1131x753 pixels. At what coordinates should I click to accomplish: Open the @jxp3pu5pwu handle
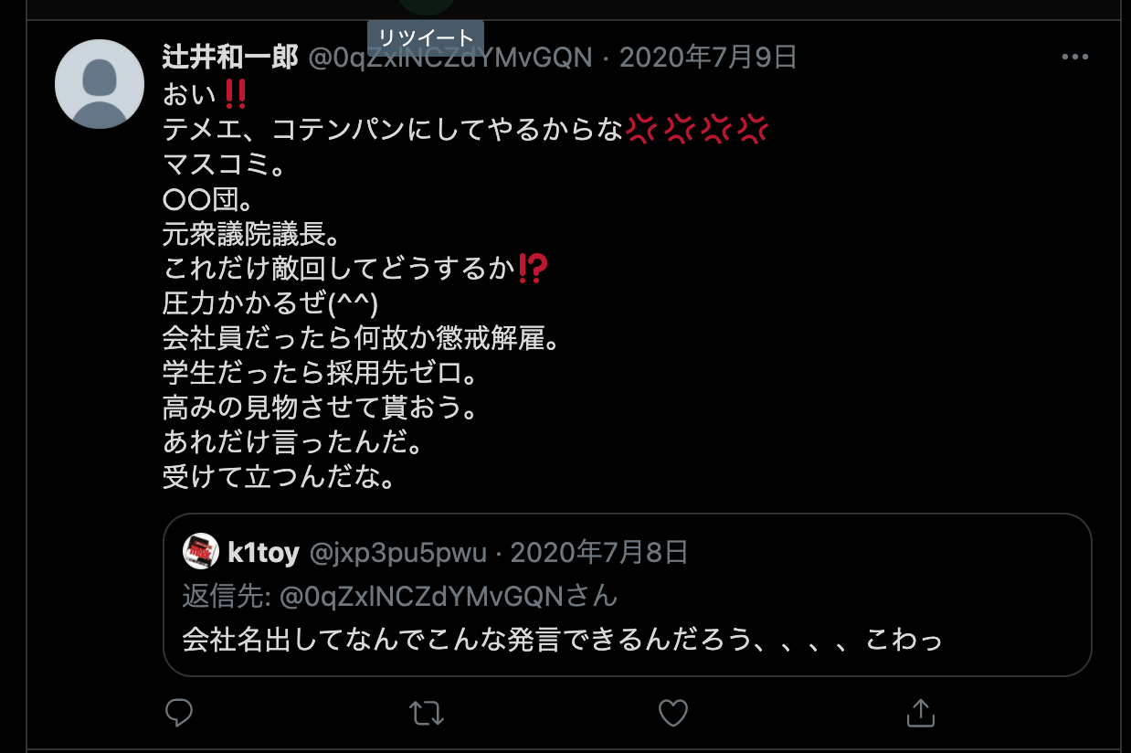398,552
